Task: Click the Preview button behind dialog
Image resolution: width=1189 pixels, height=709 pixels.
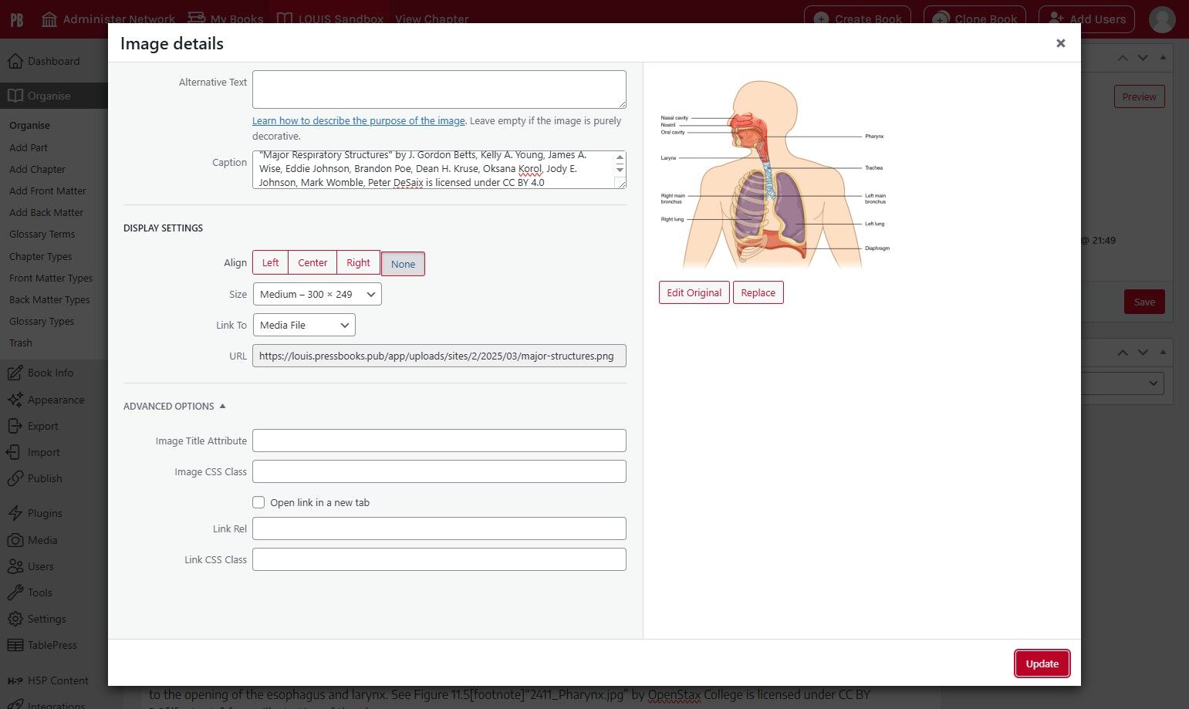Action: (1139, 96)
